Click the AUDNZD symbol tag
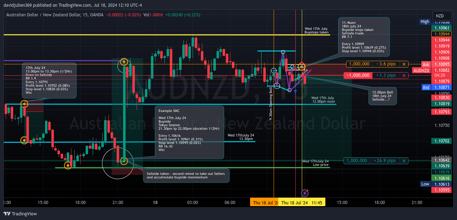The height and width of the screenshot is (220, 457). pos(421,70)
